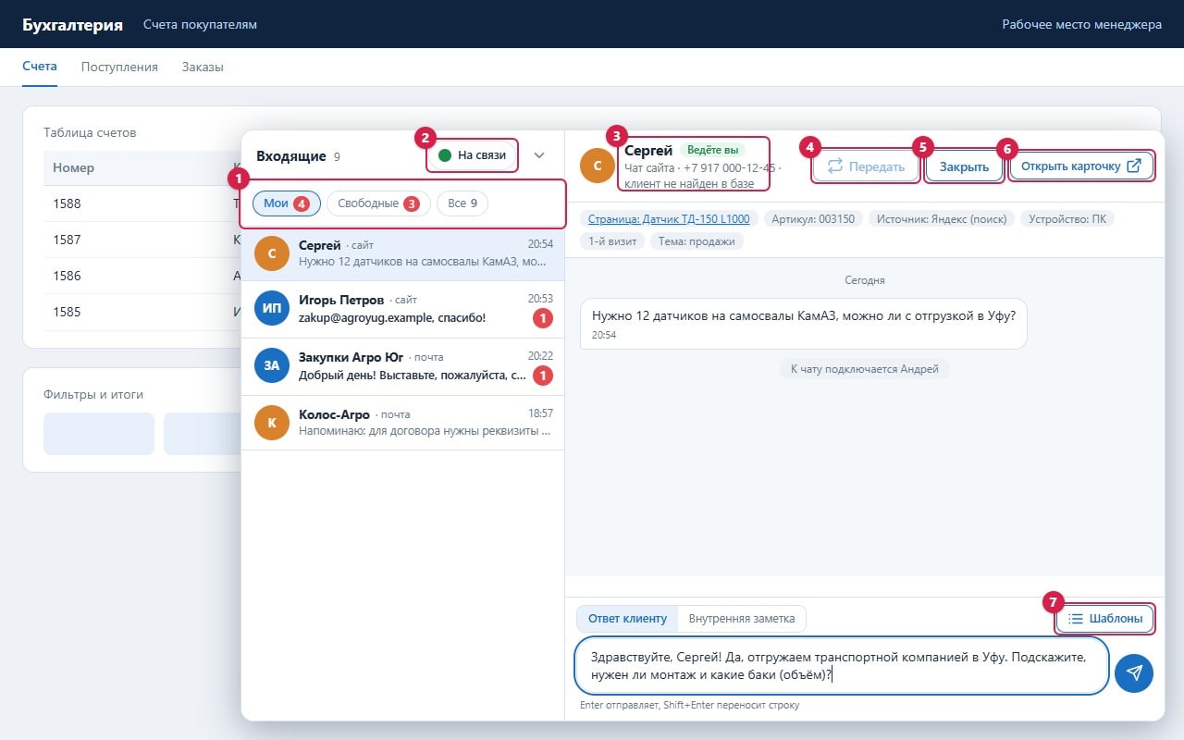Click the Колос-Агро avatar icon

[x=272, y=423]
